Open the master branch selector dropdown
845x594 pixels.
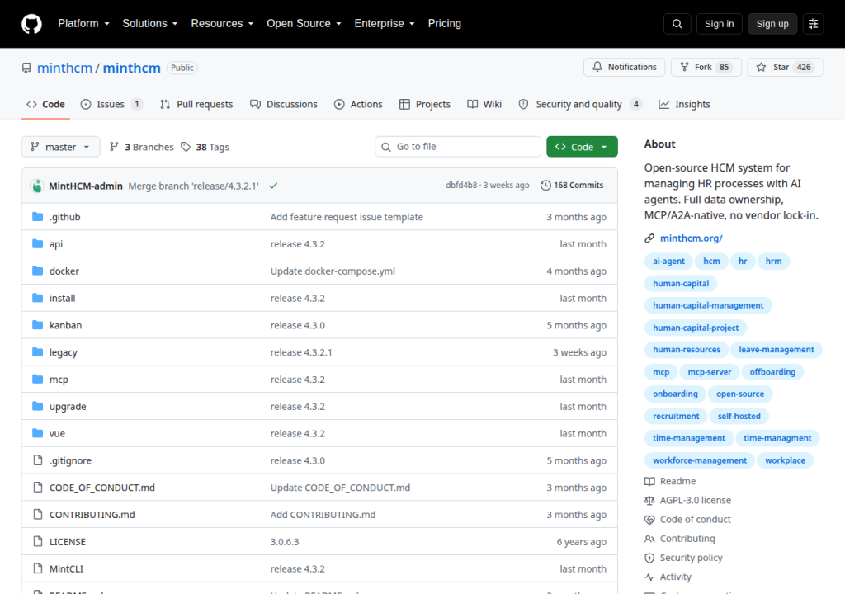pyautogui.click(x=60, y=147)
